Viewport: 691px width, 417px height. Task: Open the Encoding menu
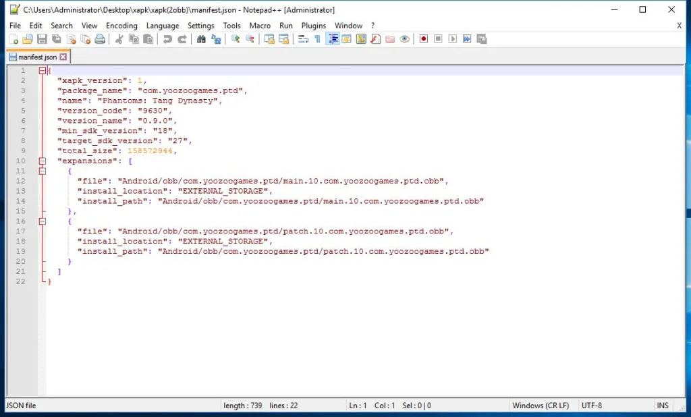coord(121,26)
